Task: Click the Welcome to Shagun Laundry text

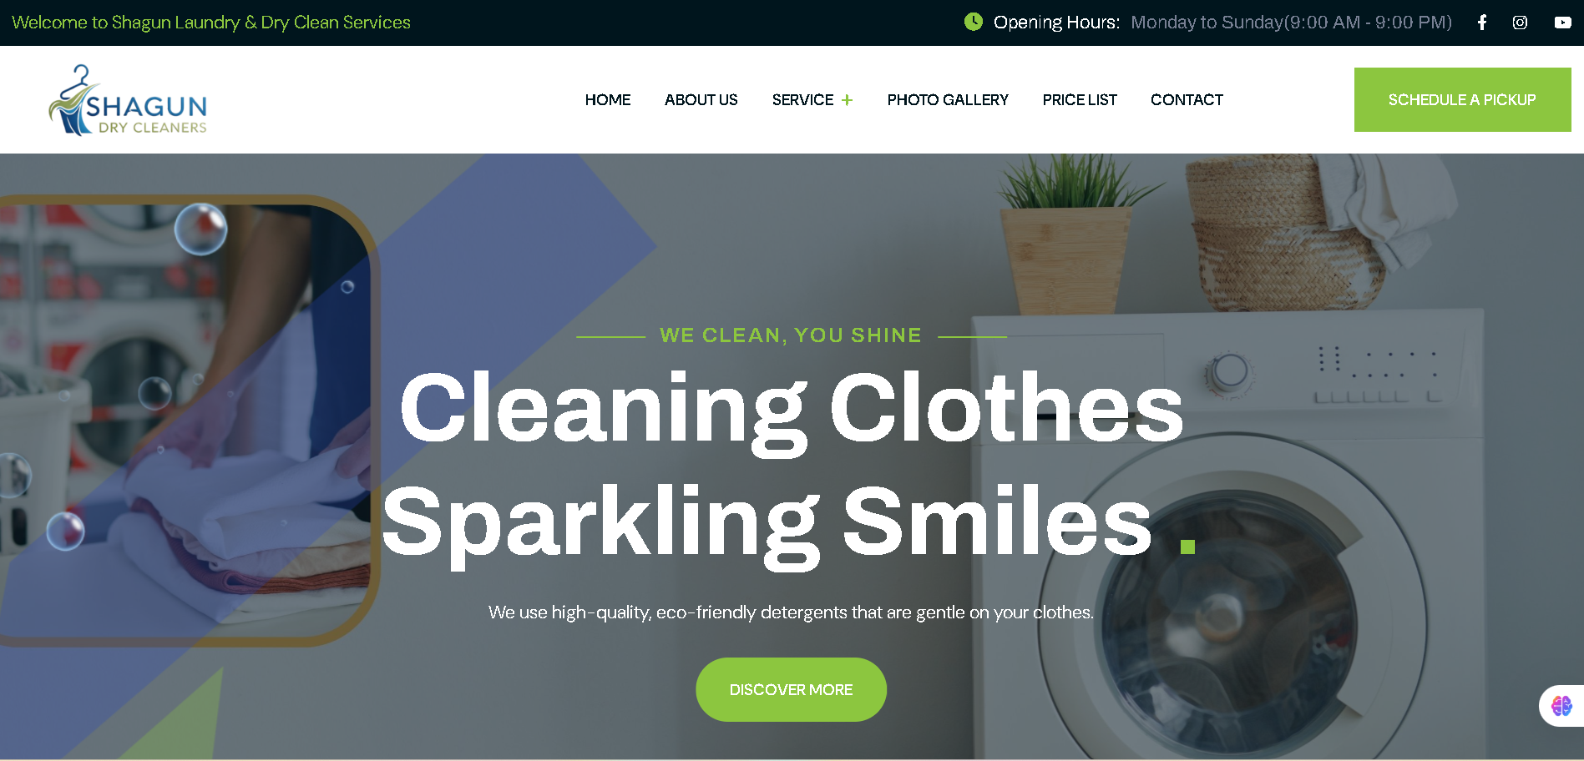Action: [211, 23]
